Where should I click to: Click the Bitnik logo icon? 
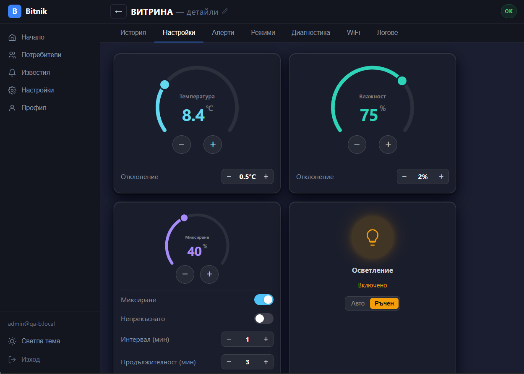coord(15,11)
